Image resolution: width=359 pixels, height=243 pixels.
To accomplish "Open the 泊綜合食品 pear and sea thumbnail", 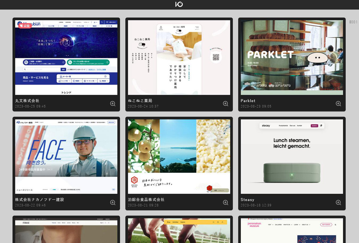I will pyautogui.click(x=179, y=157).
